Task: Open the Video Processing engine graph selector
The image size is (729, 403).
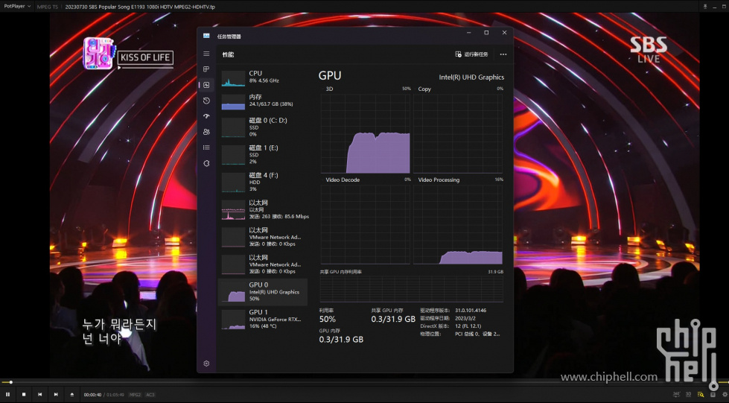Action: (x=439, y=180)
